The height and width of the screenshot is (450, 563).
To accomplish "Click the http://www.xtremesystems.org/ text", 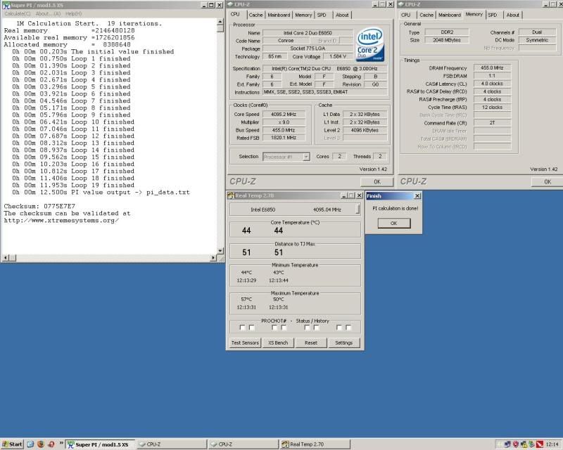I will [61, 220].
